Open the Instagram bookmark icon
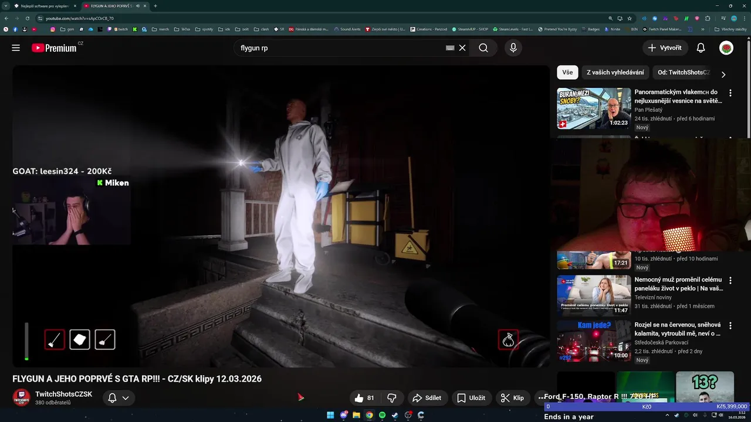 pos(52,29)
